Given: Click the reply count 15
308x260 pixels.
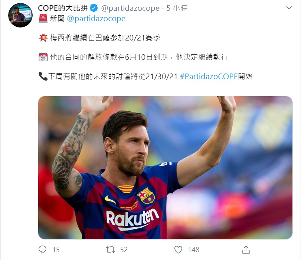Looking at the screenshot, I should click(x=56, y=250).
